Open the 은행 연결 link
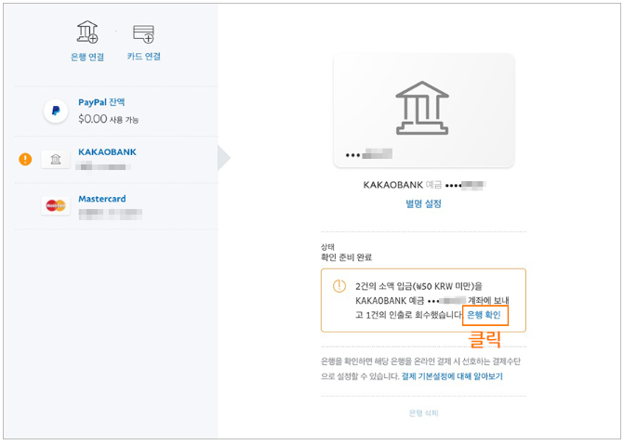This screenshot has height=445, width=624. coord(87,57)
